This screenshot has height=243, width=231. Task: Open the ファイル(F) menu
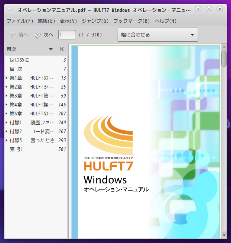[20, 21]
